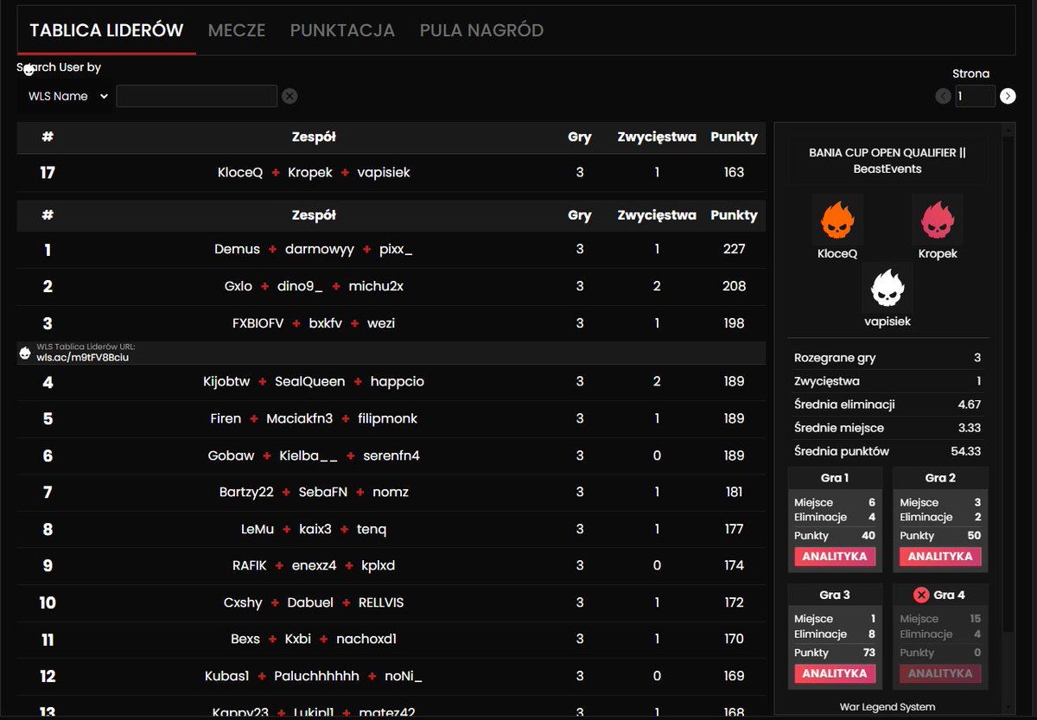The width and height of the screenshot is (1037, 720).
Task: Open Analityka for Gra 1
Action: click(x=835, y=557)
